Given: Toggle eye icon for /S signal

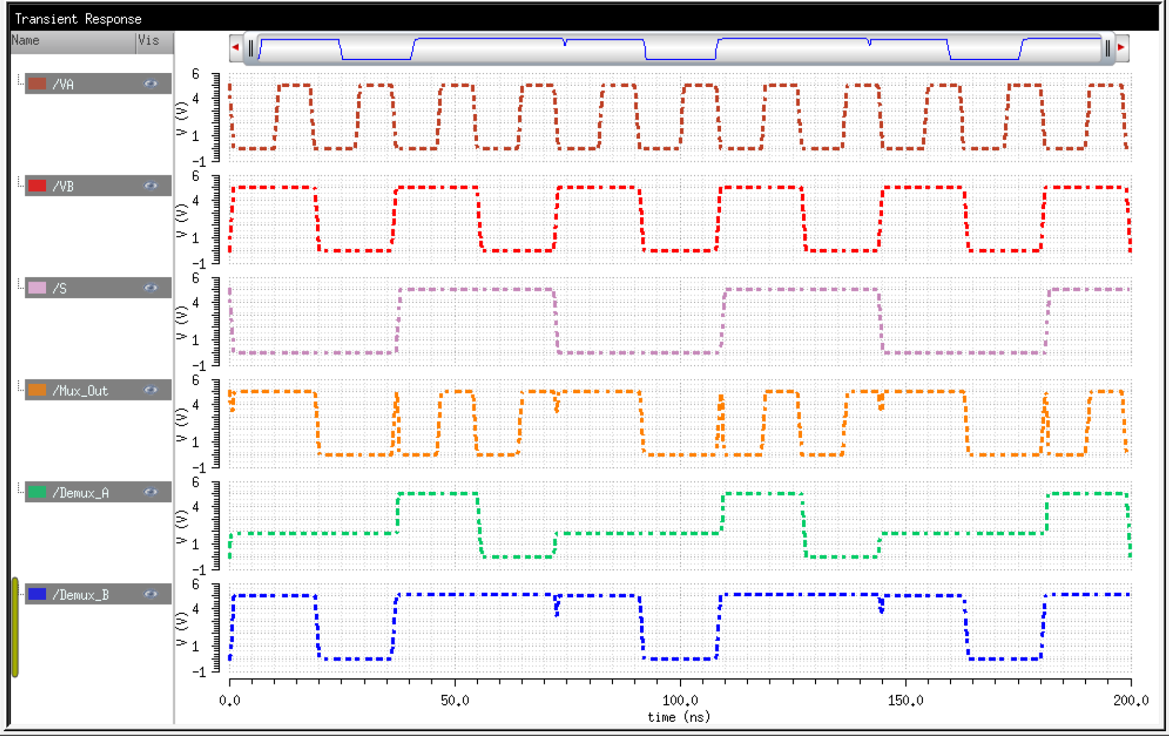Looking at the screenshot, I should [150, 288].
